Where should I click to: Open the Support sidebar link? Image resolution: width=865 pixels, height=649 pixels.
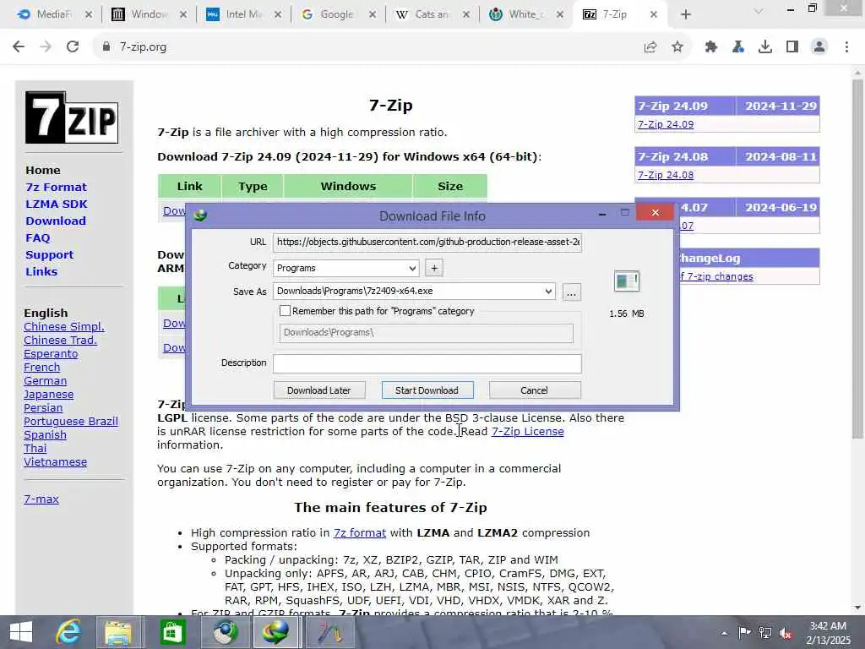[49, 255]
